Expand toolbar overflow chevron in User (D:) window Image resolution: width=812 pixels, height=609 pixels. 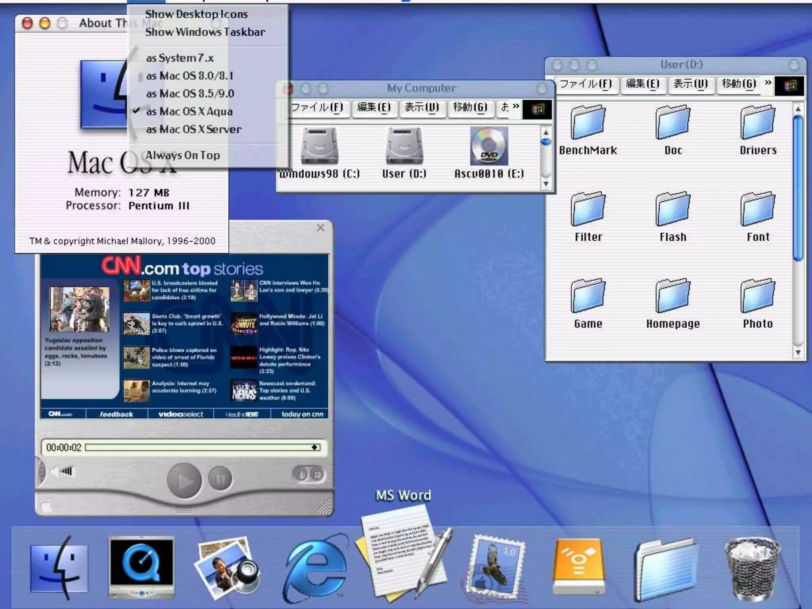click(768, 82)
